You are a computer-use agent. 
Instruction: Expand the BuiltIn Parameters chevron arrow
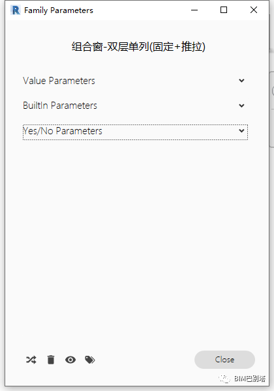pos(241,106)
